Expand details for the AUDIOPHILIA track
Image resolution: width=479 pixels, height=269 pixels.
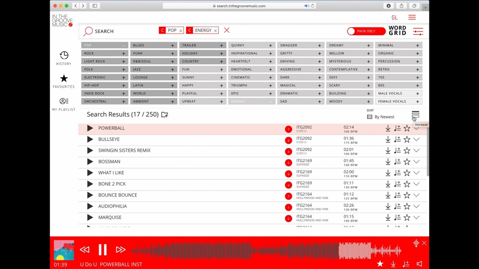tap(416, 206)
